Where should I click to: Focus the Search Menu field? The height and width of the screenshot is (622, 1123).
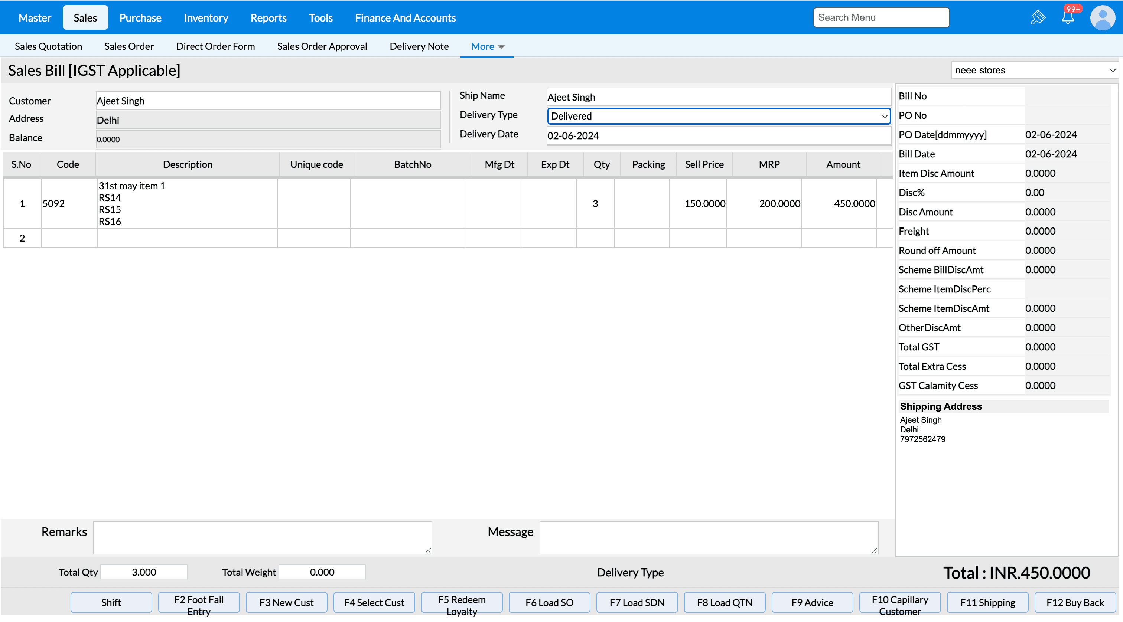(881, 17)
